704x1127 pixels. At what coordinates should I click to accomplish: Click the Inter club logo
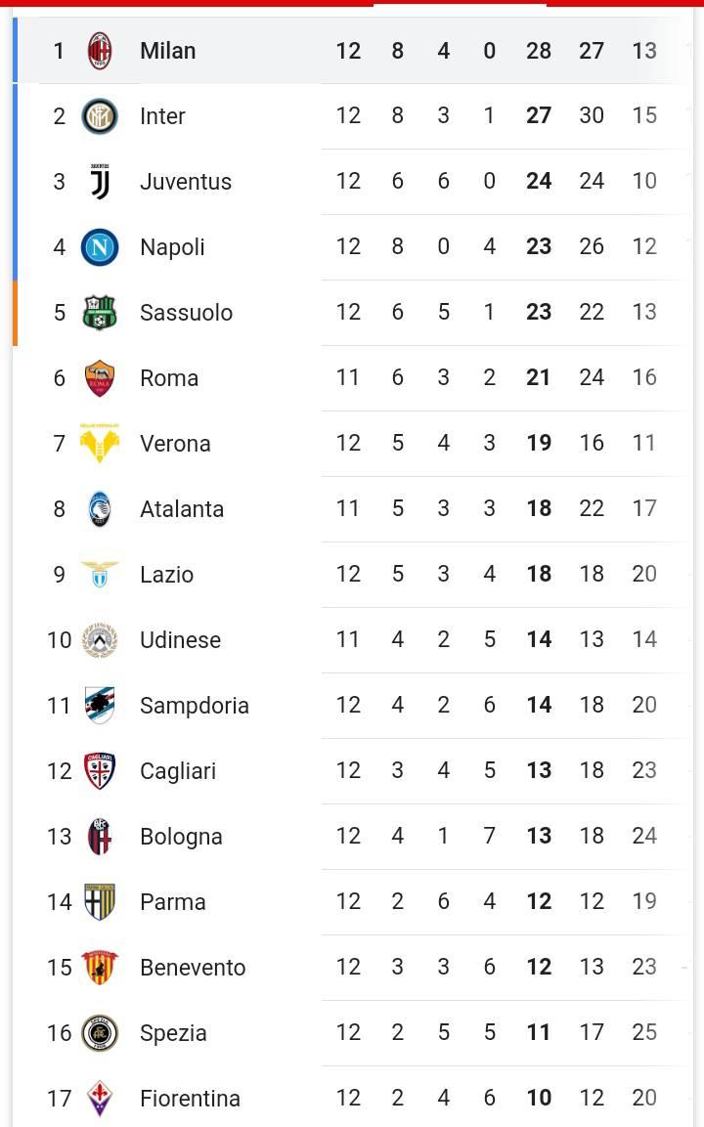point(99,115)
